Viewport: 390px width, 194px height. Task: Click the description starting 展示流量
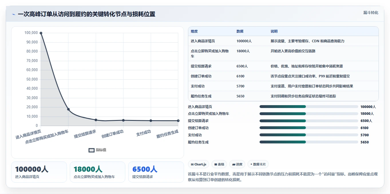pos(308,41)
